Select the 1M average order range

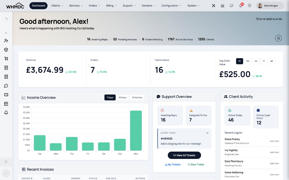coord(256,61)
